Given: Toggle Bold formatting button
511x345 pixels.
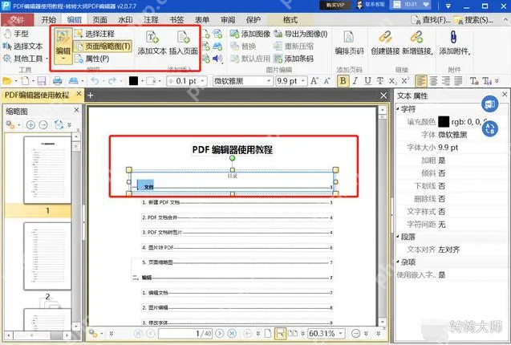Looking at the screenshot, I should point(343,81).
